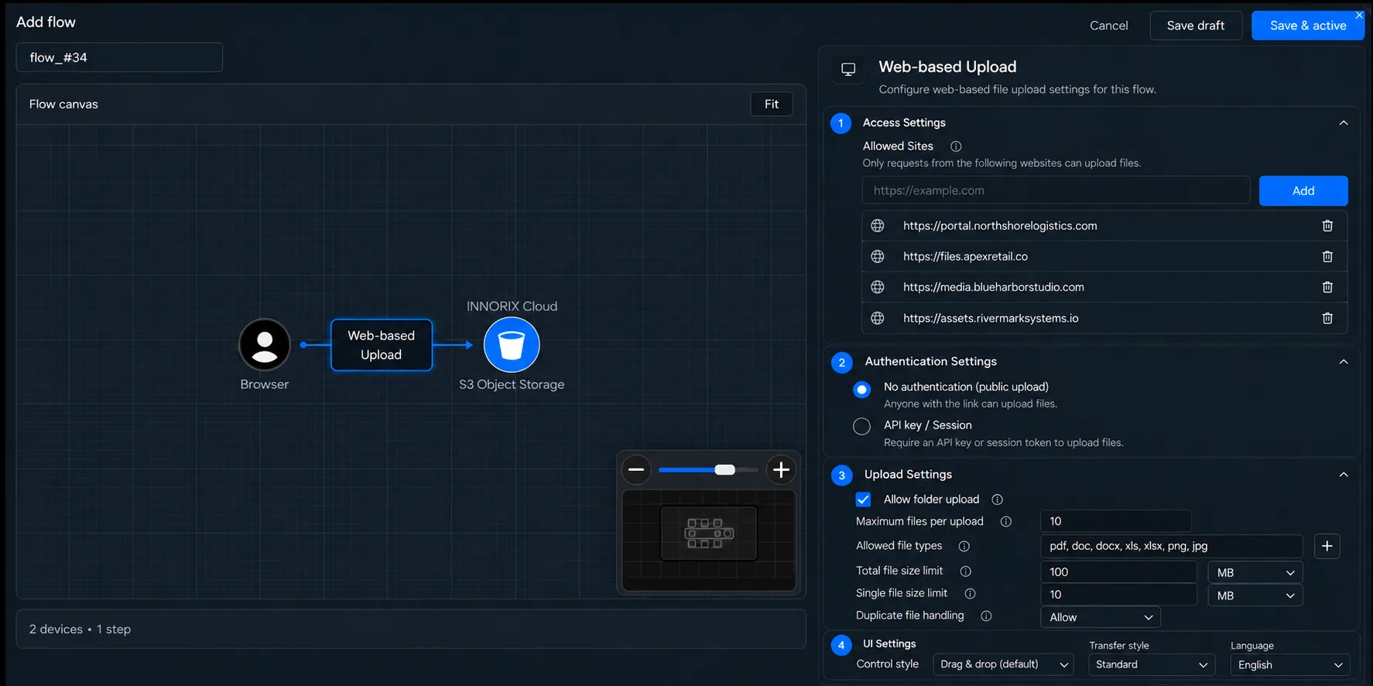Focus the https://example.com site URL field
1373x686 pixels.
point(1056,190)
